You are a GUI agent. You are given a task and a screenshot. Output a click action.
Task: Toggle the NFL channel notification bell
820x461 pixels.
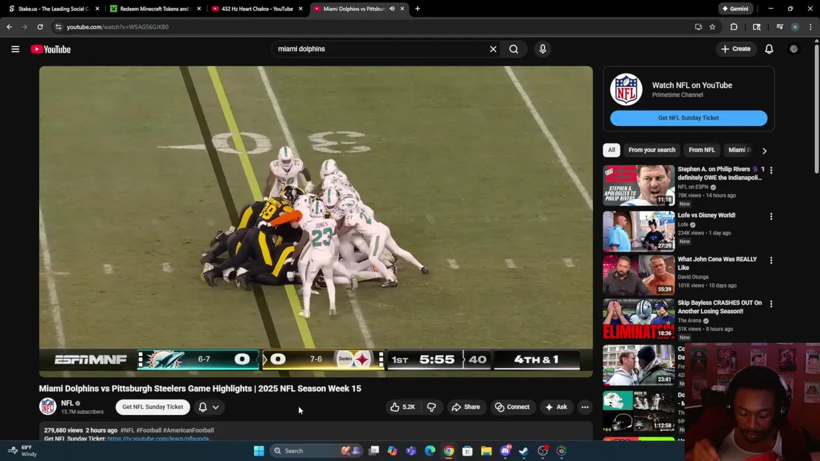(202, 407)
